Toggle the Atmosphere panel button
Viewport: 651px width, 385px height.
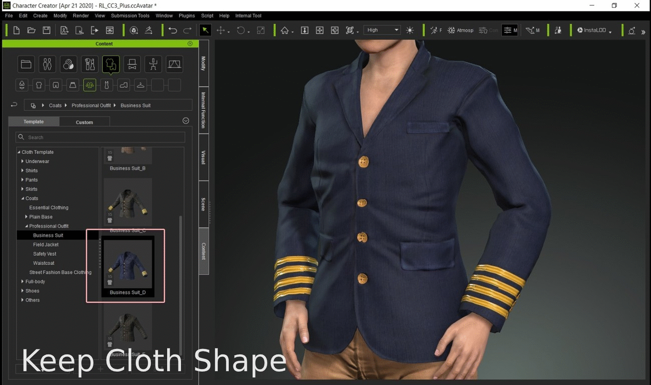tap(460, 31)
